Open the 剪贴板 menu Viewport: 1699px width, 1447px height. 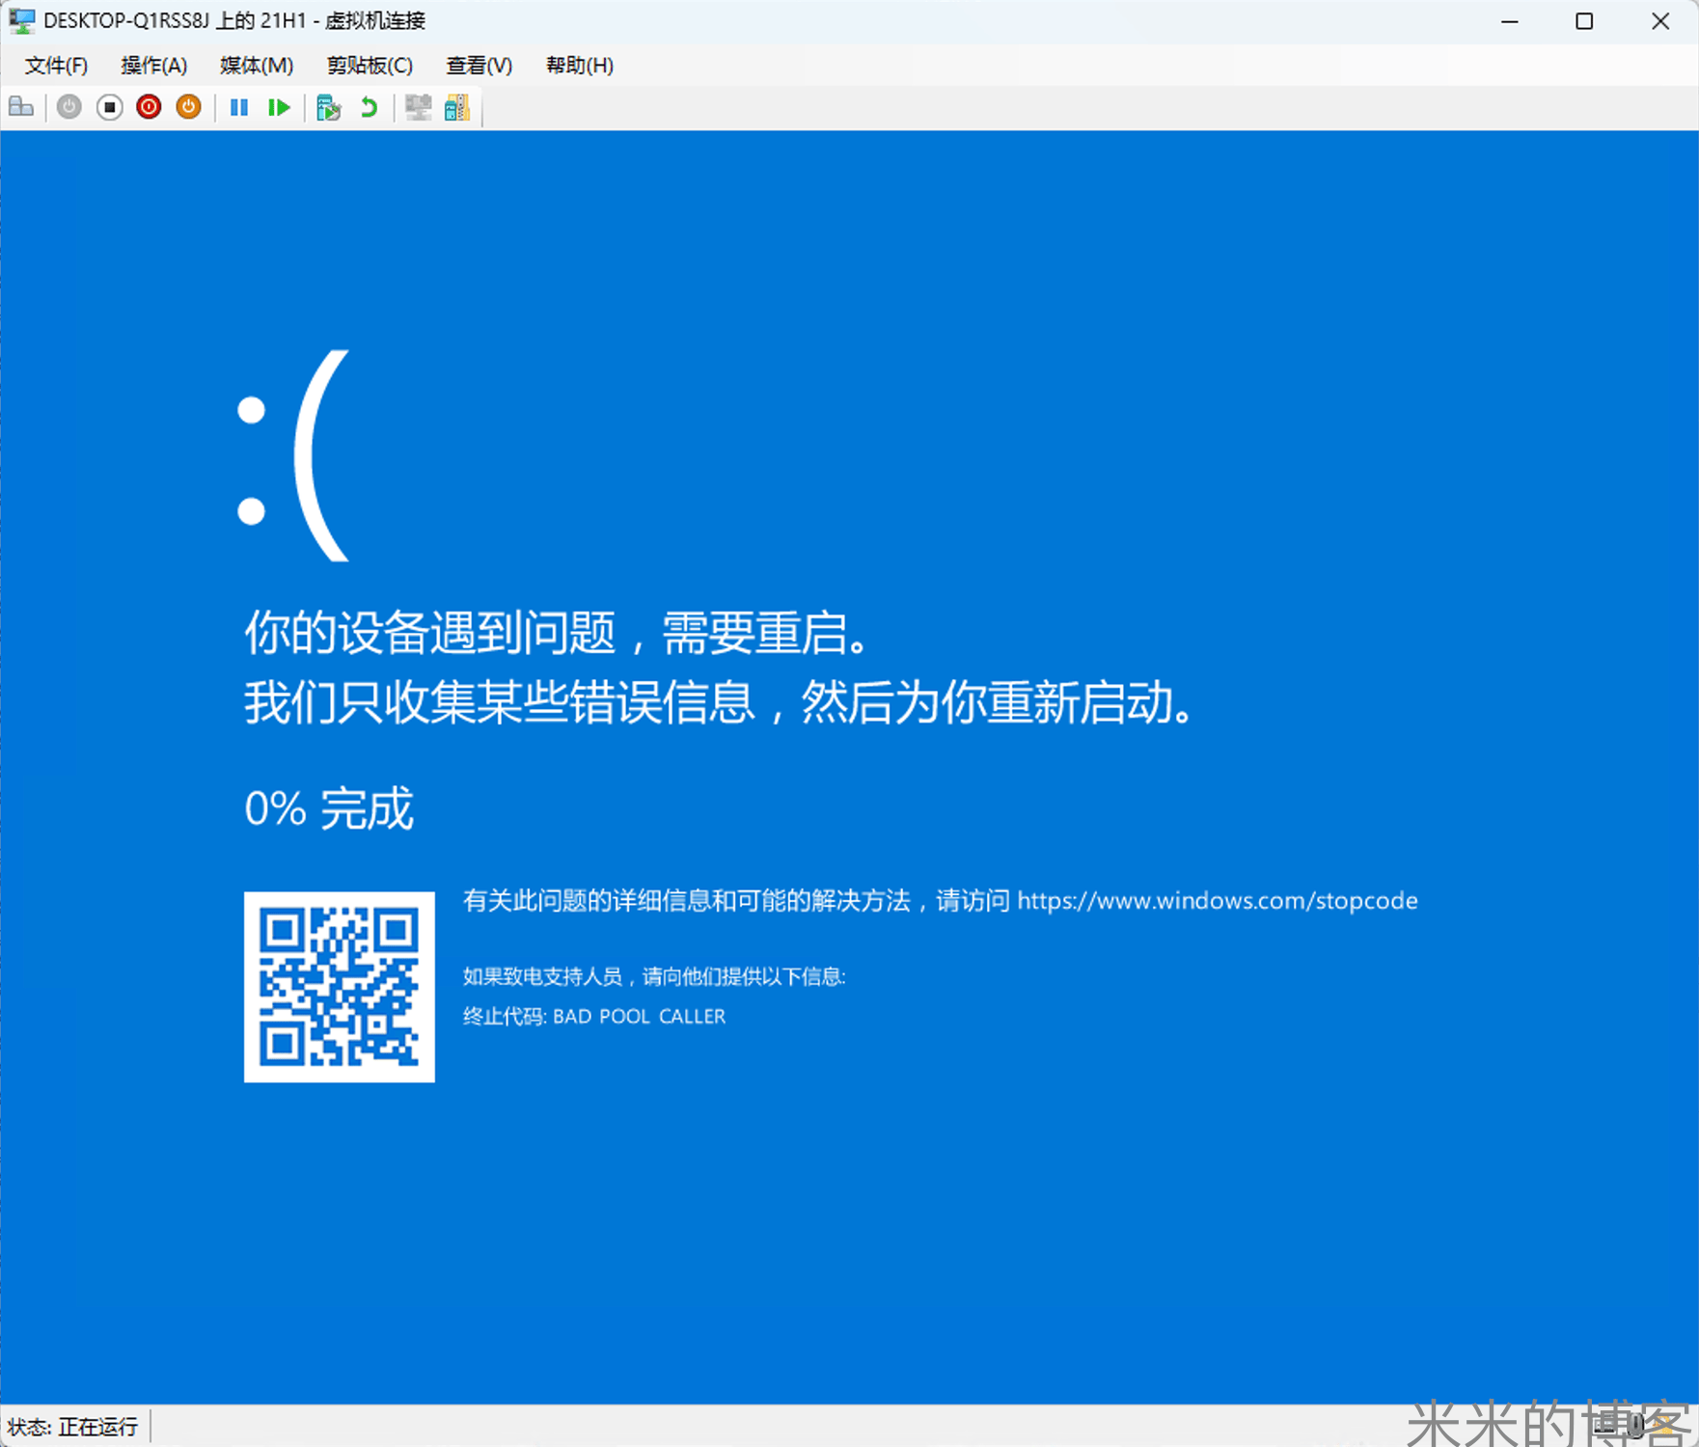click(x=369, y=65)
